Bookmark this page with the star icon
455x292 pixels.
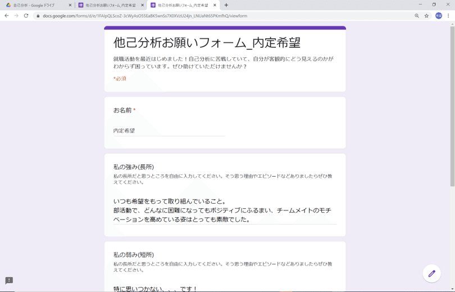click(x=426, y=16)
